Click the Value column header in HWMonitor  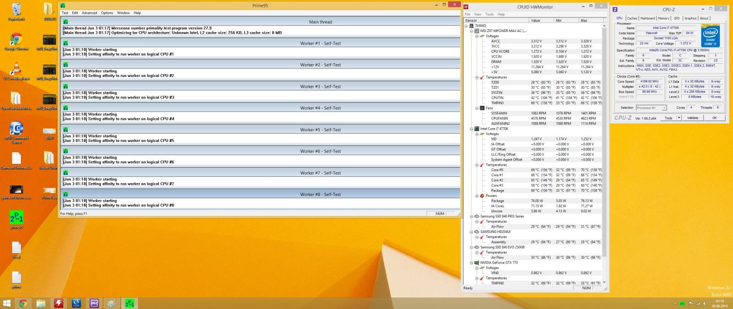tap(541, 20)
